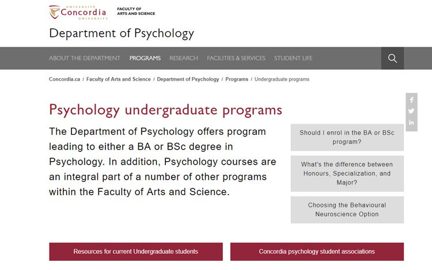Image resolution: width=432 pixels, height=270 pixels.
Task: Open the Research menu item
Action: [x=184, y=58]
